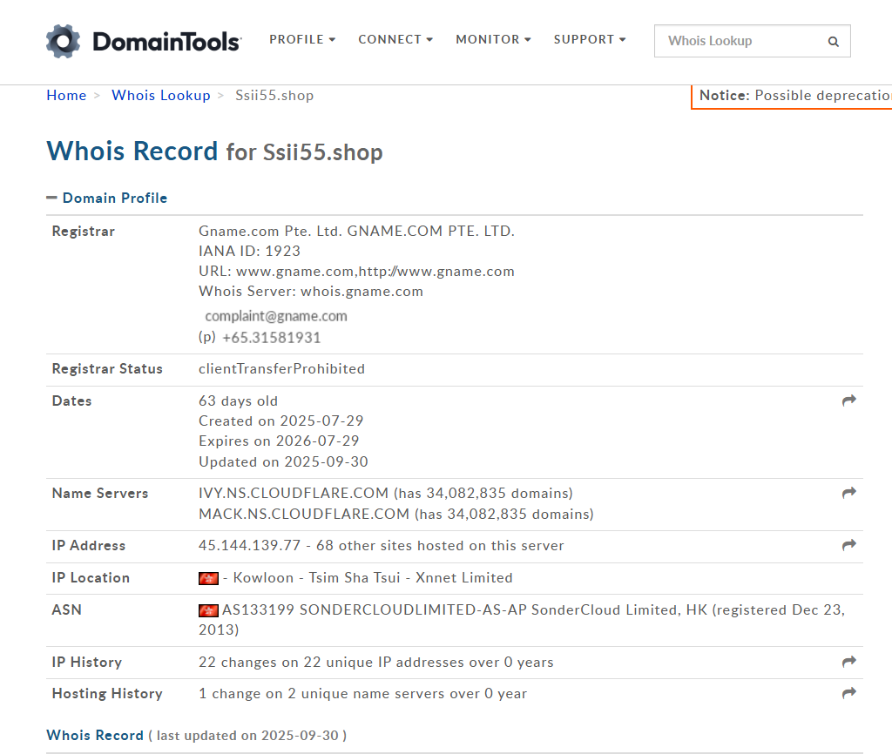
Task: Click the DomainTools gear logo icon
Action: tap(63, 41)
